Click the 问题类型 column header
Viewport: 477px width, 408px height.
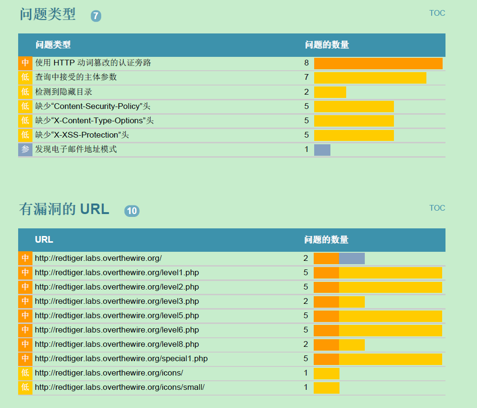53,45
